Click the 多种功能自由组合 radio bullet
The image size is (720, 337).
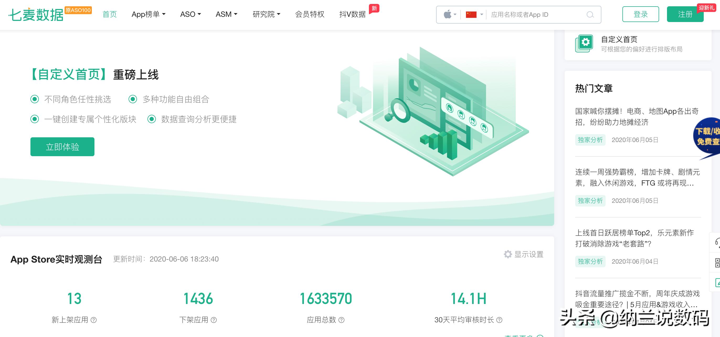click(133, 99)
